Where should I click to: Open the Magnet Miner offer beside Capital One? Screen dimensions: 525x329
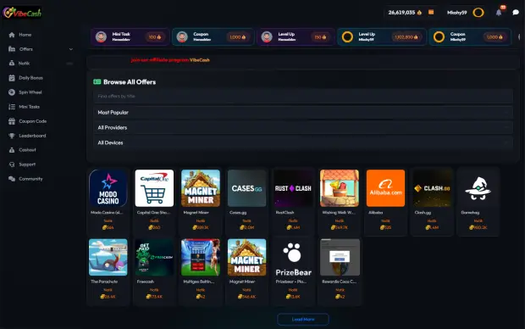click(x=200, y=201)
